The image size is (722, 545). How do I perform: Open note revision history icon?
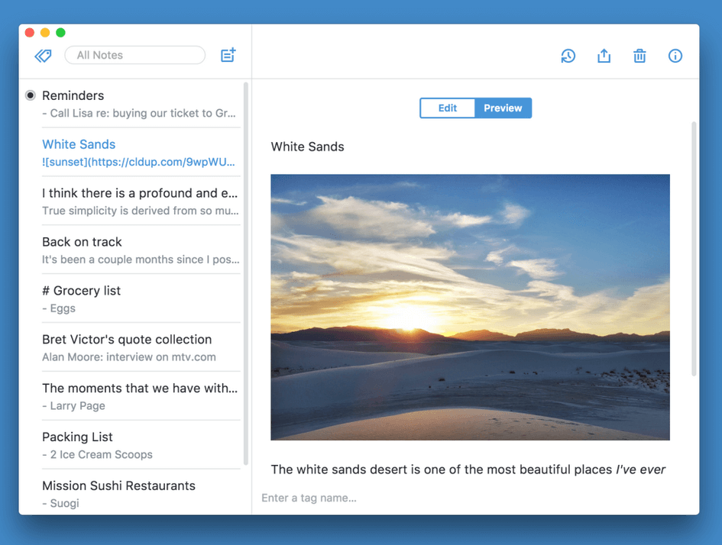568,56
